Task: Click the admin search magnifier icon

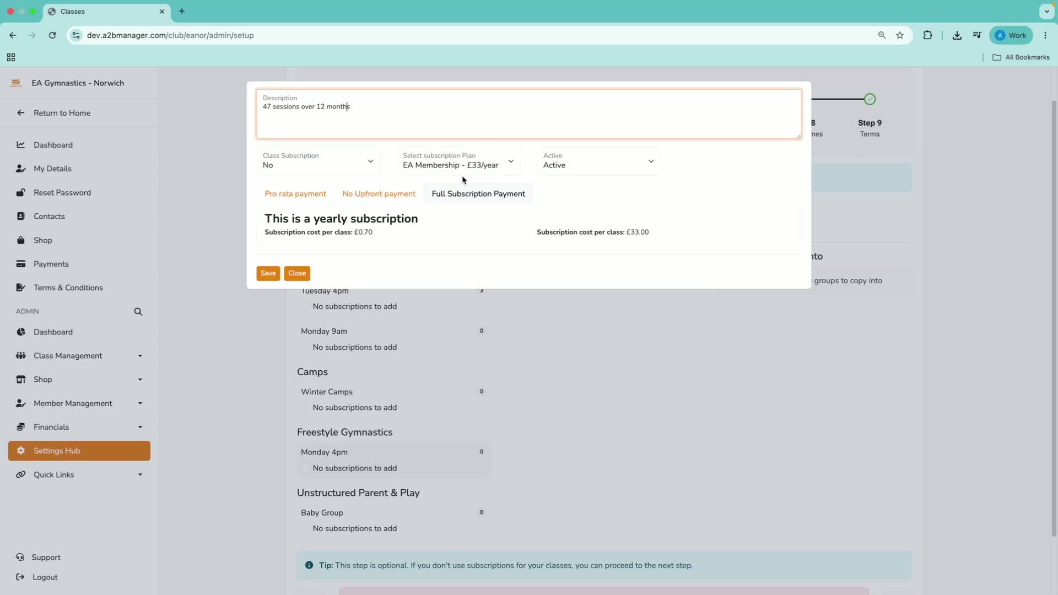Action: [x=138, y=311]
